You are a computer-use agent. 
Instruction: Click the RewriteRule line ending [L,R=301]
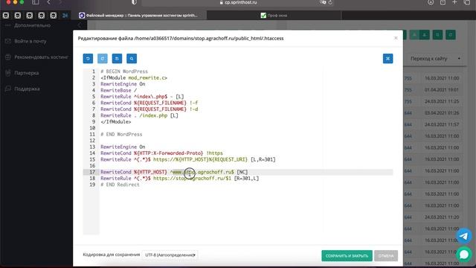tap(188, 159)
